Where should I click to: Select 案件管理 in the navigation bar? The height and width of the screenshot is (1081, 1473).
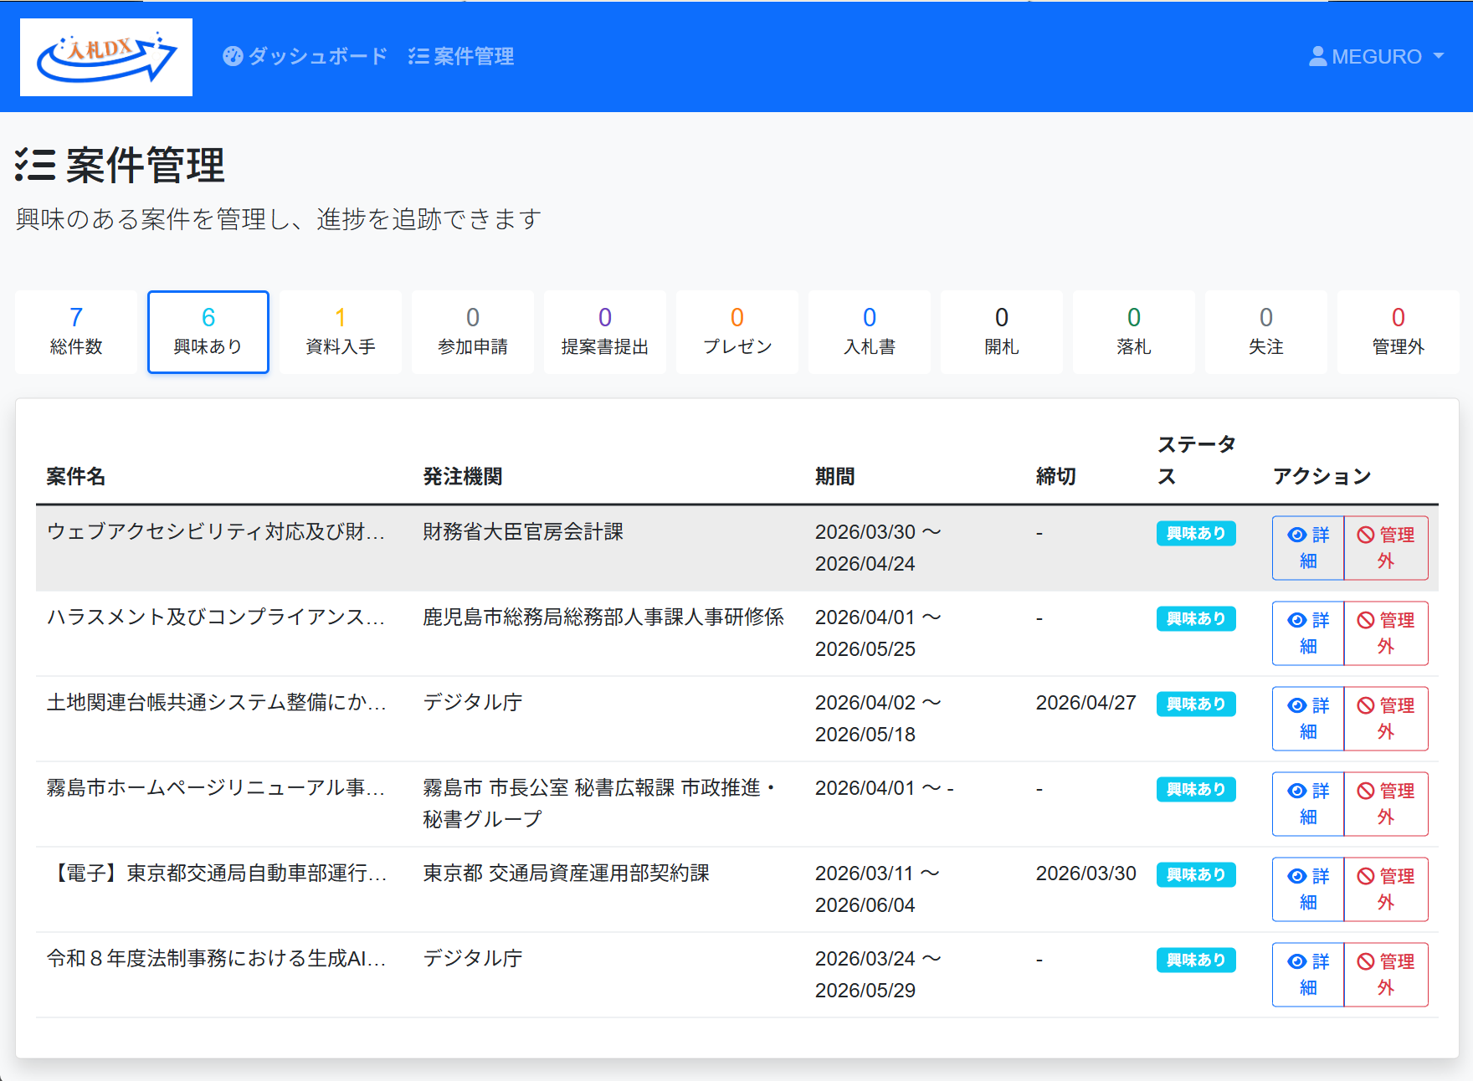471,56
